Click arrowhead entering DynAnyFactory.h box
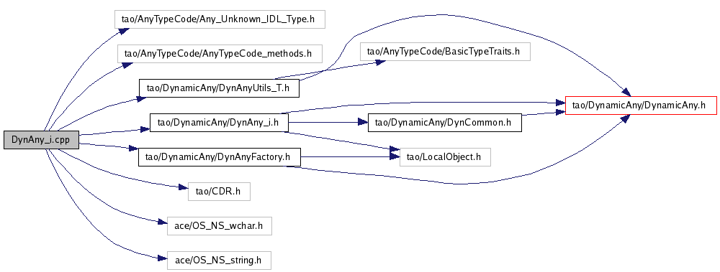 [133, 149]
